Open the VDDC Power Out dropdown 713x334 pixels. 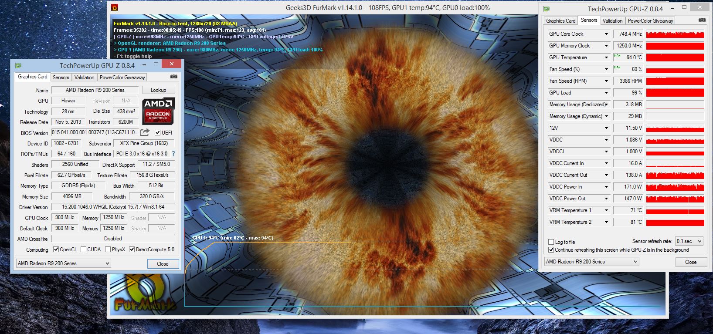(606, 199)
